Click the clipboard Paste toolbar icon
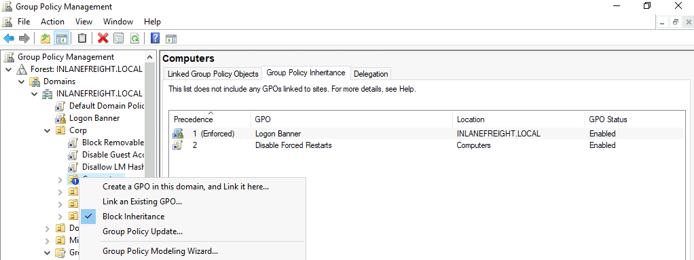The height and width of the screenshot is (260, 694). (82, 38)
